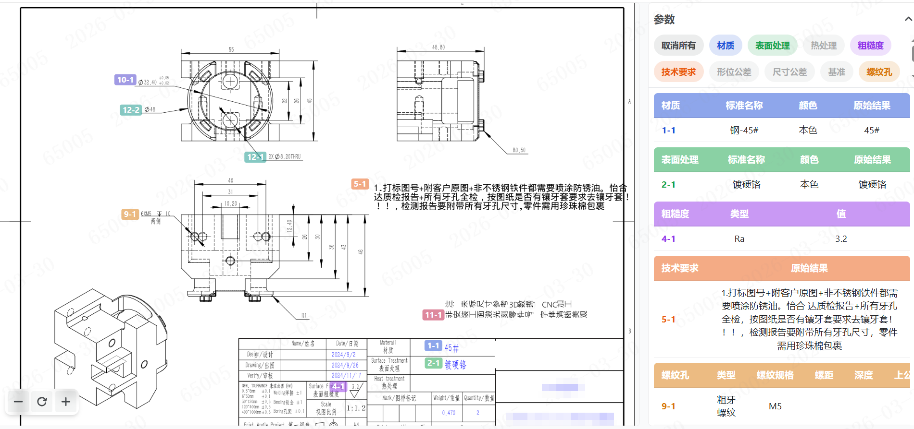Screen dimensions: 914x429
Task: Select the red 11-1 annotation marker
Action: [x=433, y=315]
